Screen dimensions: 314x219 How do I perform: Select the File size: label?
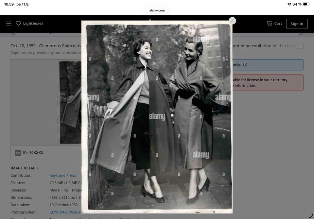click(17, 183)
